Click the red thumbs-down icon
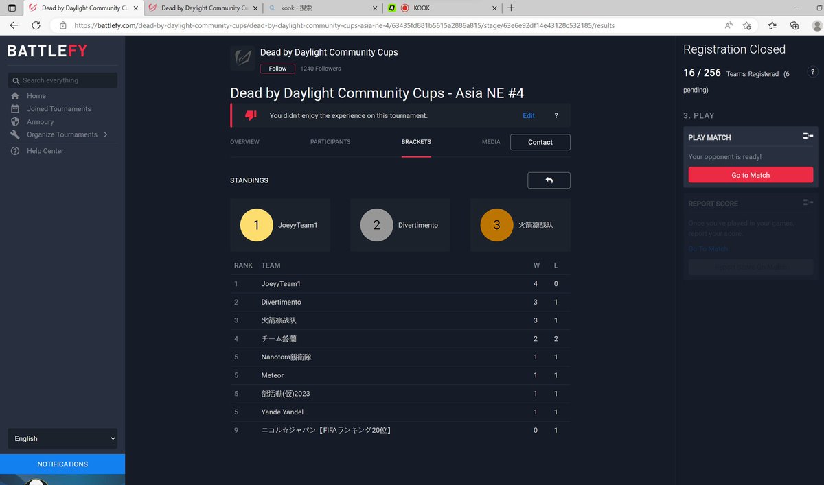 [251, 115]
